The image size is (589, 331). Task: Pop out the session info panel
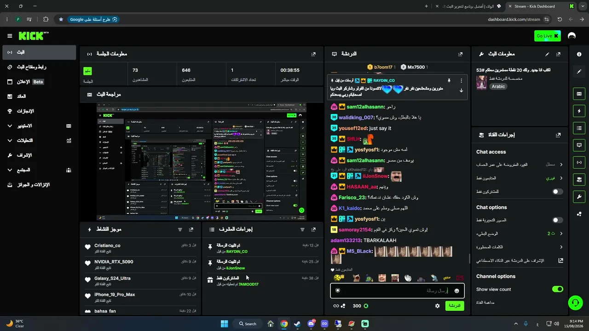313,54
